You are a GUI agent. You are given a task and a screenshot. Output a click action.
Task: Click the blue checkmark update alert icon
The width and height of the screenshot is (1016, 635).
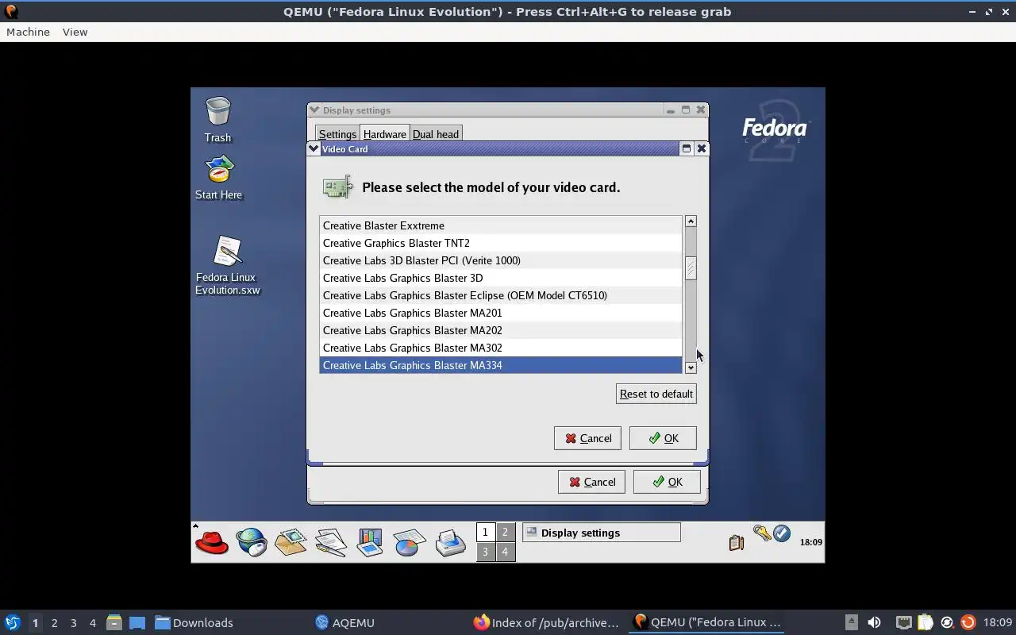click(782, 533)
